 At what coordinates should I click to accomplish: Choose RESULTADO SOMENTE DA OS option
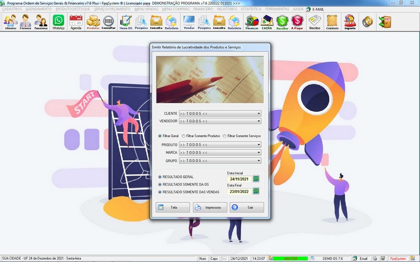coord(160,184)
